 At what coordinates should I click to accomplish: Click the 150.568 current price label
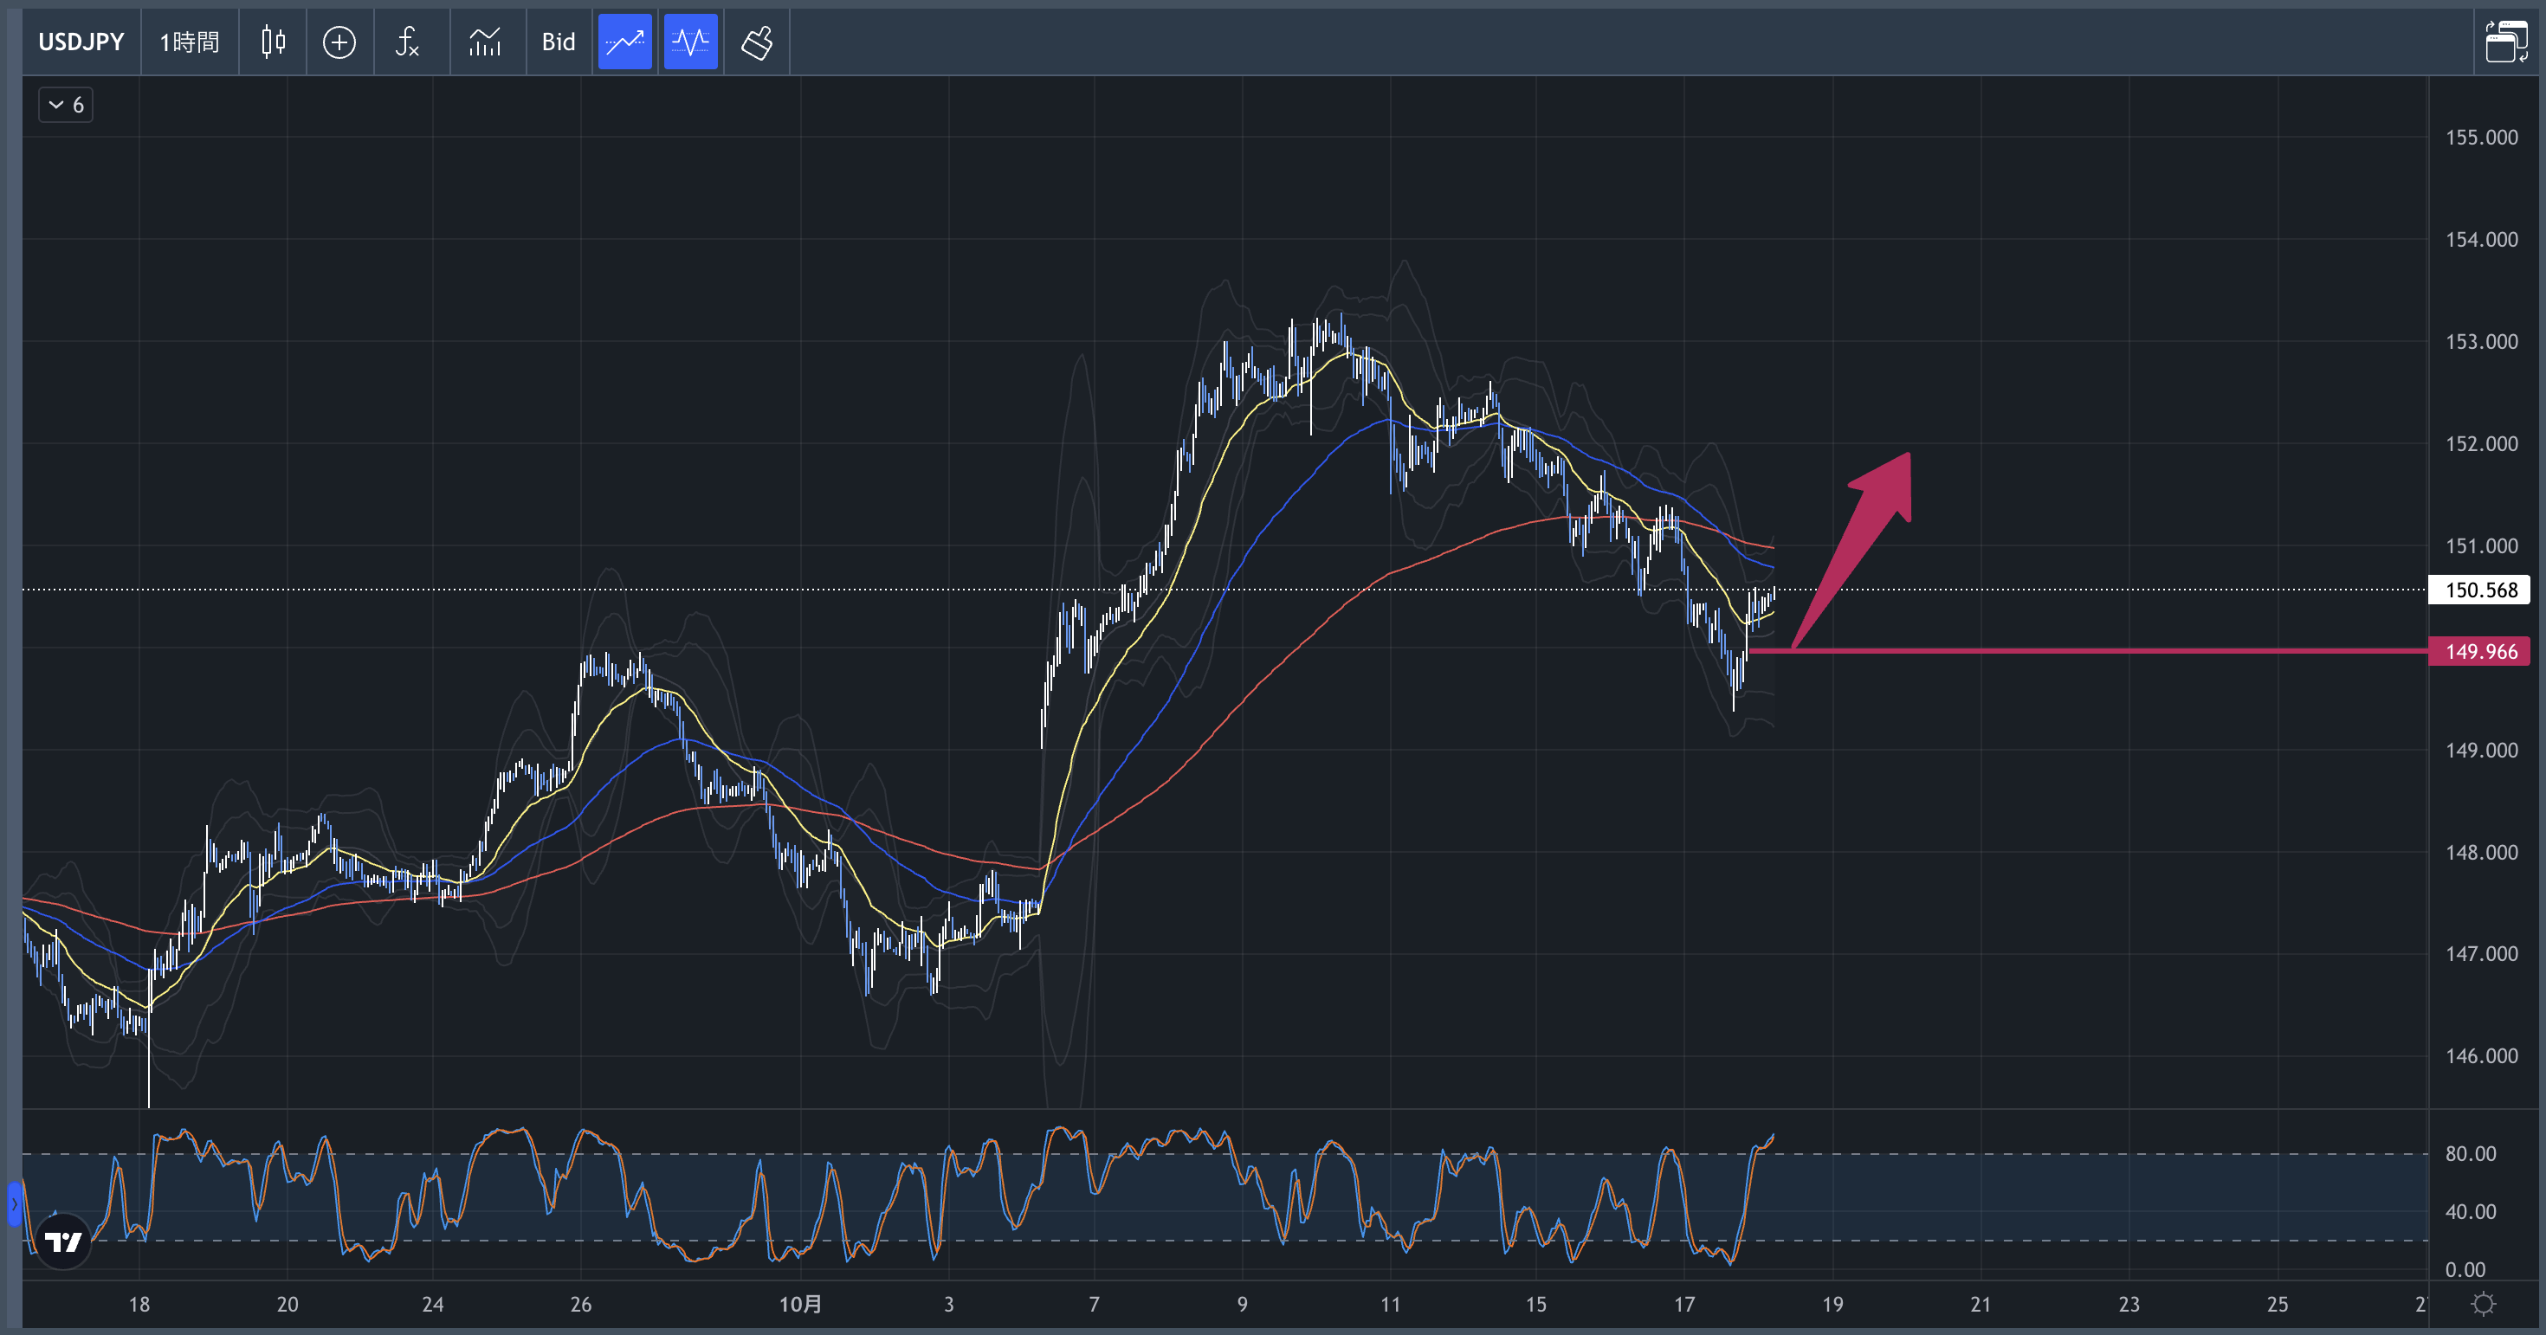pos(2480,590)
